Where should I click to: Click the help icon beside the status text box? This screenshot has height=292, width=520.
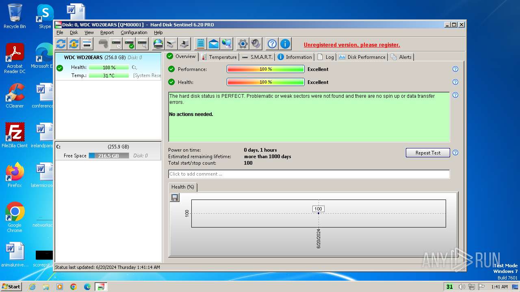click(x=455, y=95)
